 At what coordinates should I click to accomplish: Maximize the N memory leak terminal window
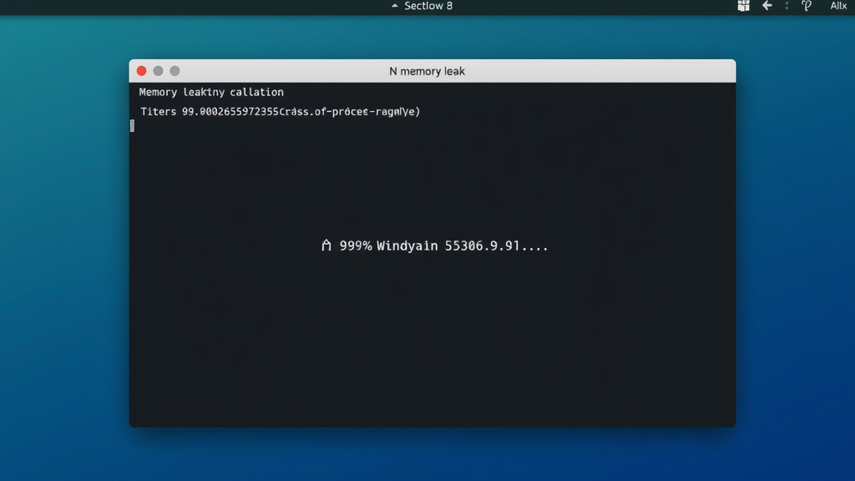click(175, 71)
